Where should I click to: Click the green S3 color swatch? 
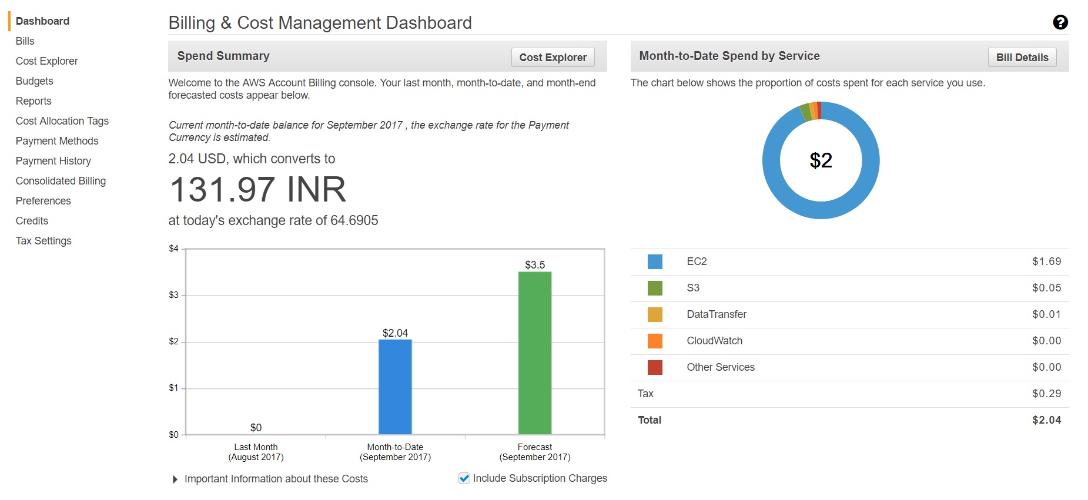655,288
